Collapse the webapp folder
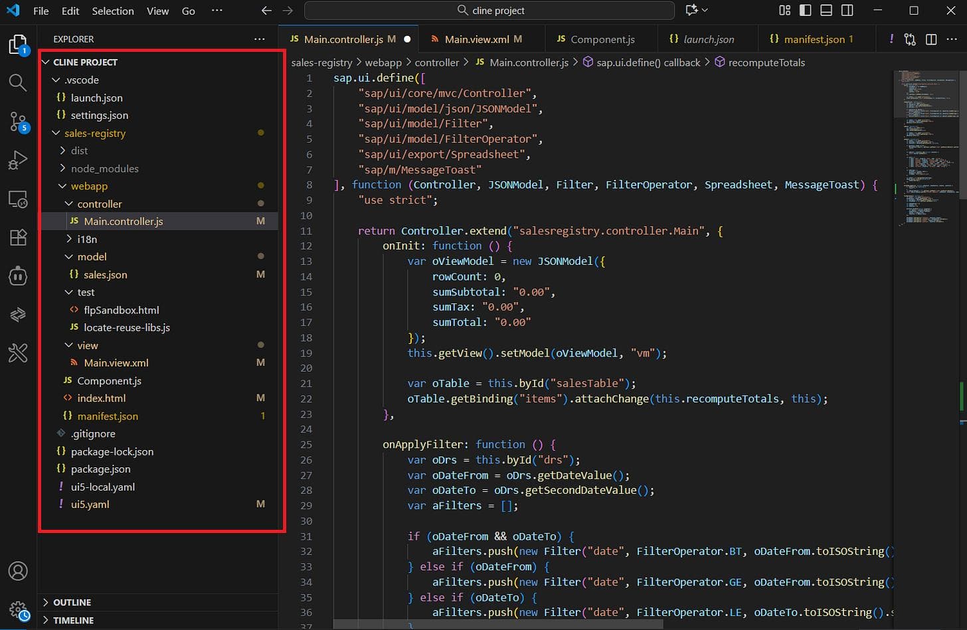Image resolution: width=967 pixels, height=630 pixels. click(x=89, y=186)
